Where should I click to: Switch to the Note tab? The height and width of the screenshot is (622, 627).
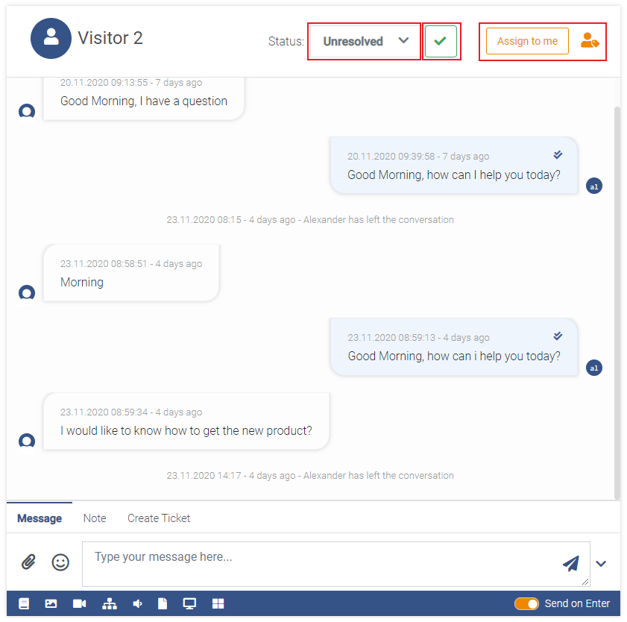pos(95,518)
